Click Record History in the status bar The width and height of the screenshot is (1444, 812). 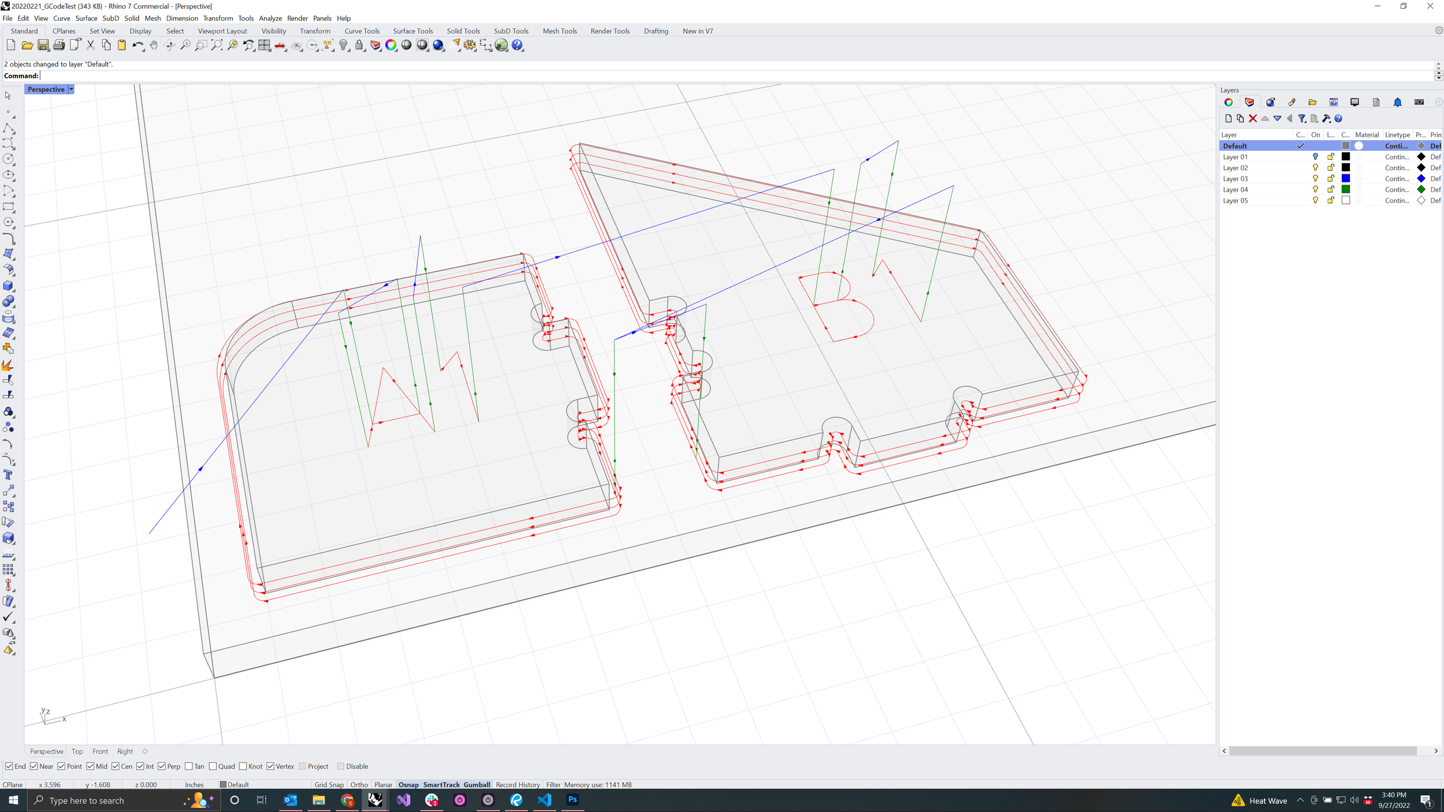[518, 784]
